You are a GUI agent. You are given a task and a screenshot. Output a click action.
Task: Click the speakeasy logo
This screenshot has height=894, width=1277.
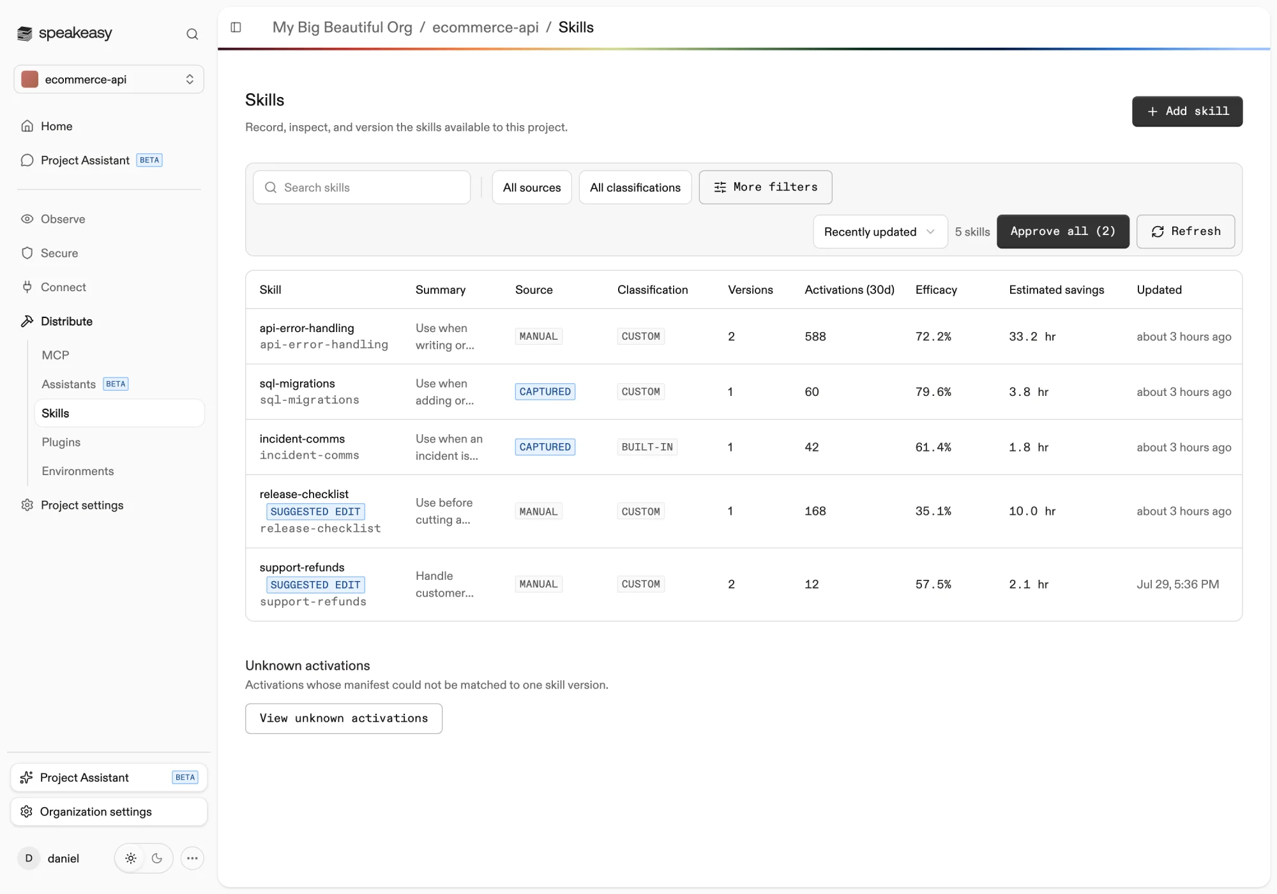64,33
